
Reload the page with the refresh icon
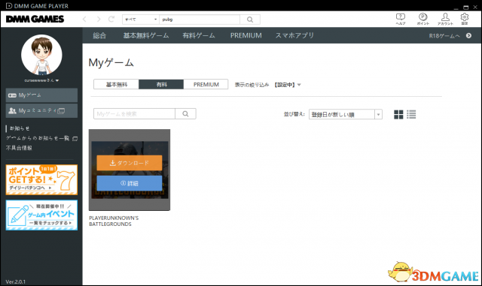(111, 20)
